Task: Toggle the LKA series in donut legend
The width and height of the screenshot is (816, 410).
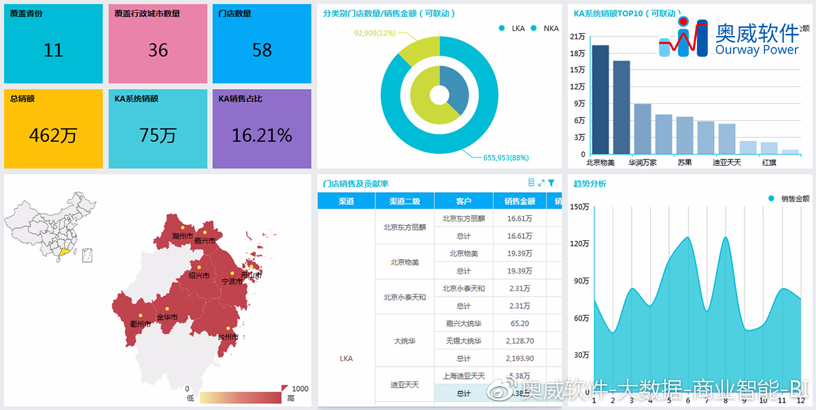Action: tap(519, 29)
